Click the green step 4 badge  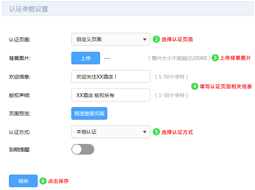point(194,86)
